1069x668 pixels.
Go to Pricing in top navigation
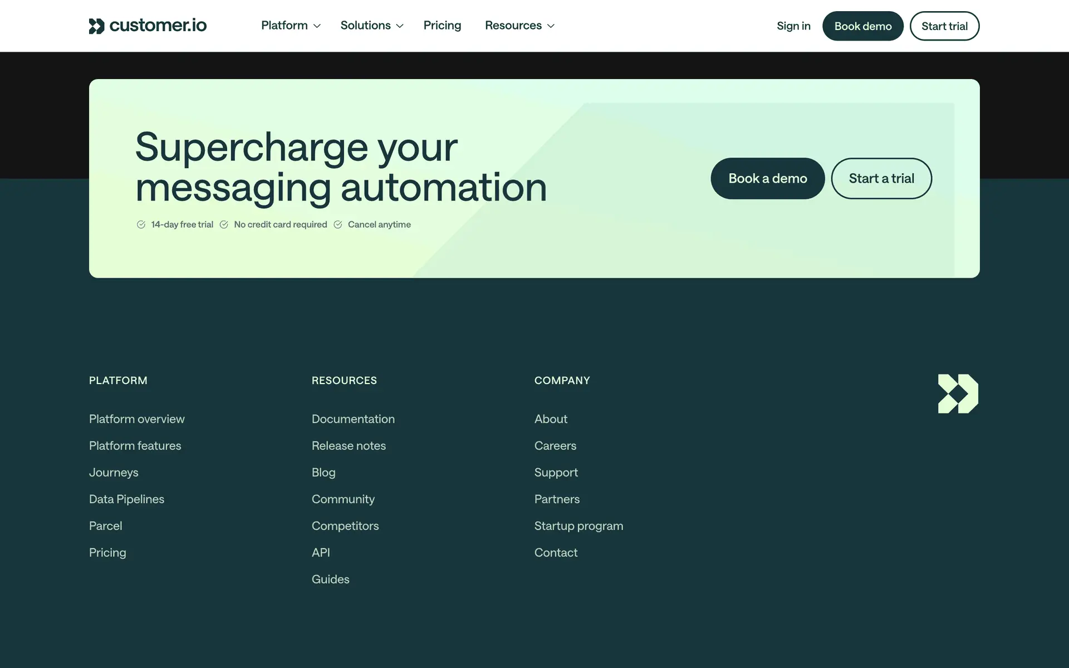click(x=442, y=26)
